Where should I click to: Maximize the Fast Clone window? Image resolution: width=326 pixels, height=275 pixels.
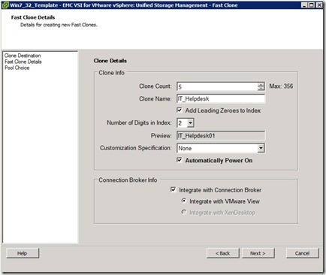point(311,5)
